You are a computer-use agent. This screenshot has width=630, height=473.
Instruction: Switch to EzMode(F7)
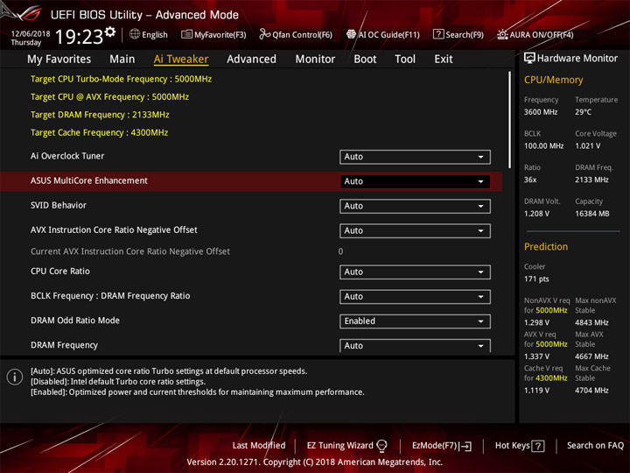coord(442,446)
